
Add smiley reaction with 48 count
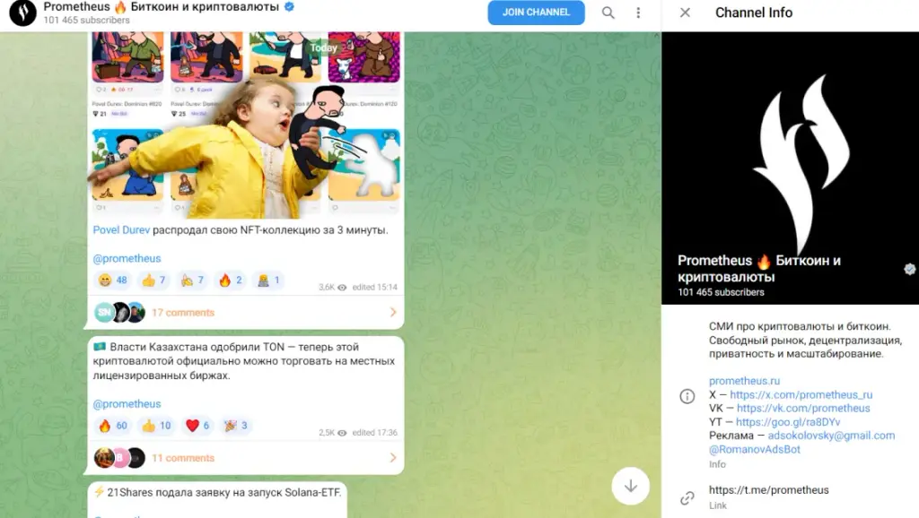pyautogui.click(x=112, y=281)
